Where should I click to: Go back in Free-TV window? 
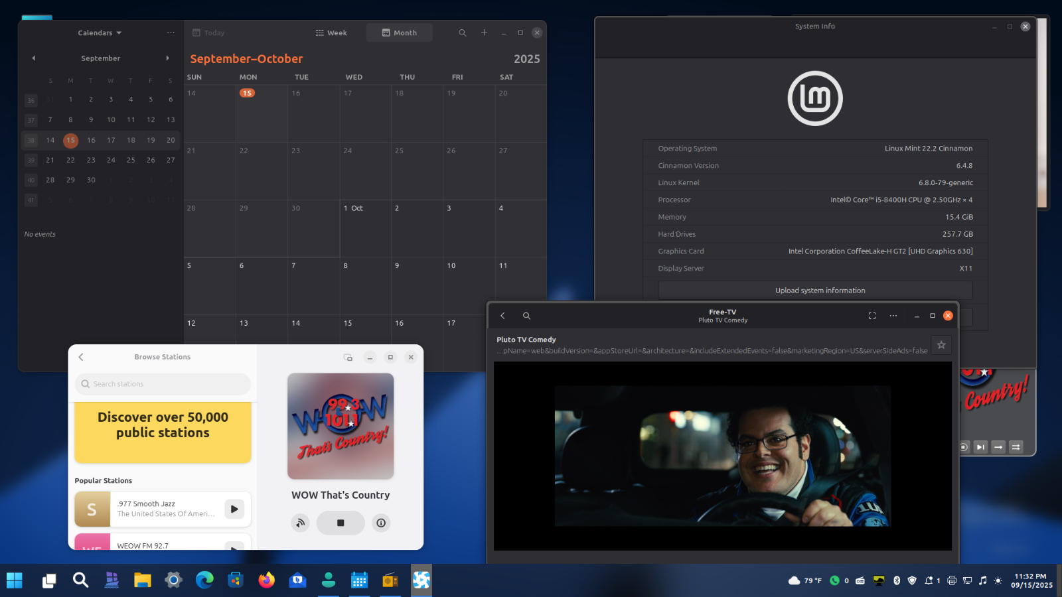tap(502, 316)
